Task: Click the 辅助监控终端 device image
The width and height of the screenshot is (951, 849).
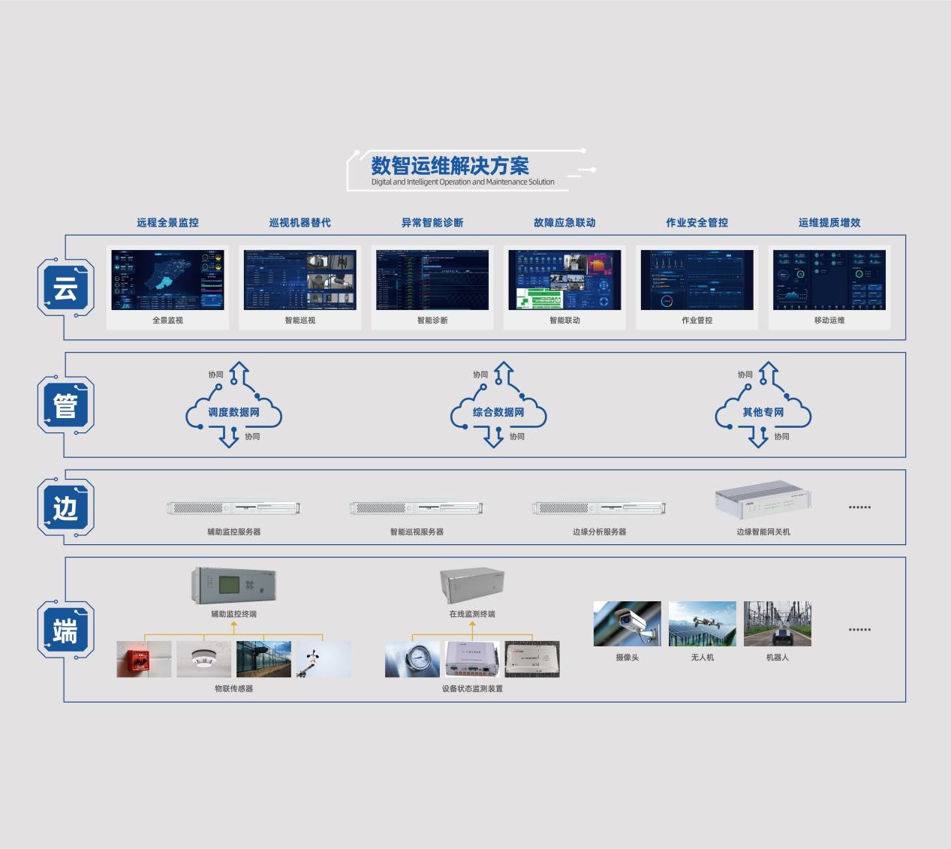Action: 233,585
